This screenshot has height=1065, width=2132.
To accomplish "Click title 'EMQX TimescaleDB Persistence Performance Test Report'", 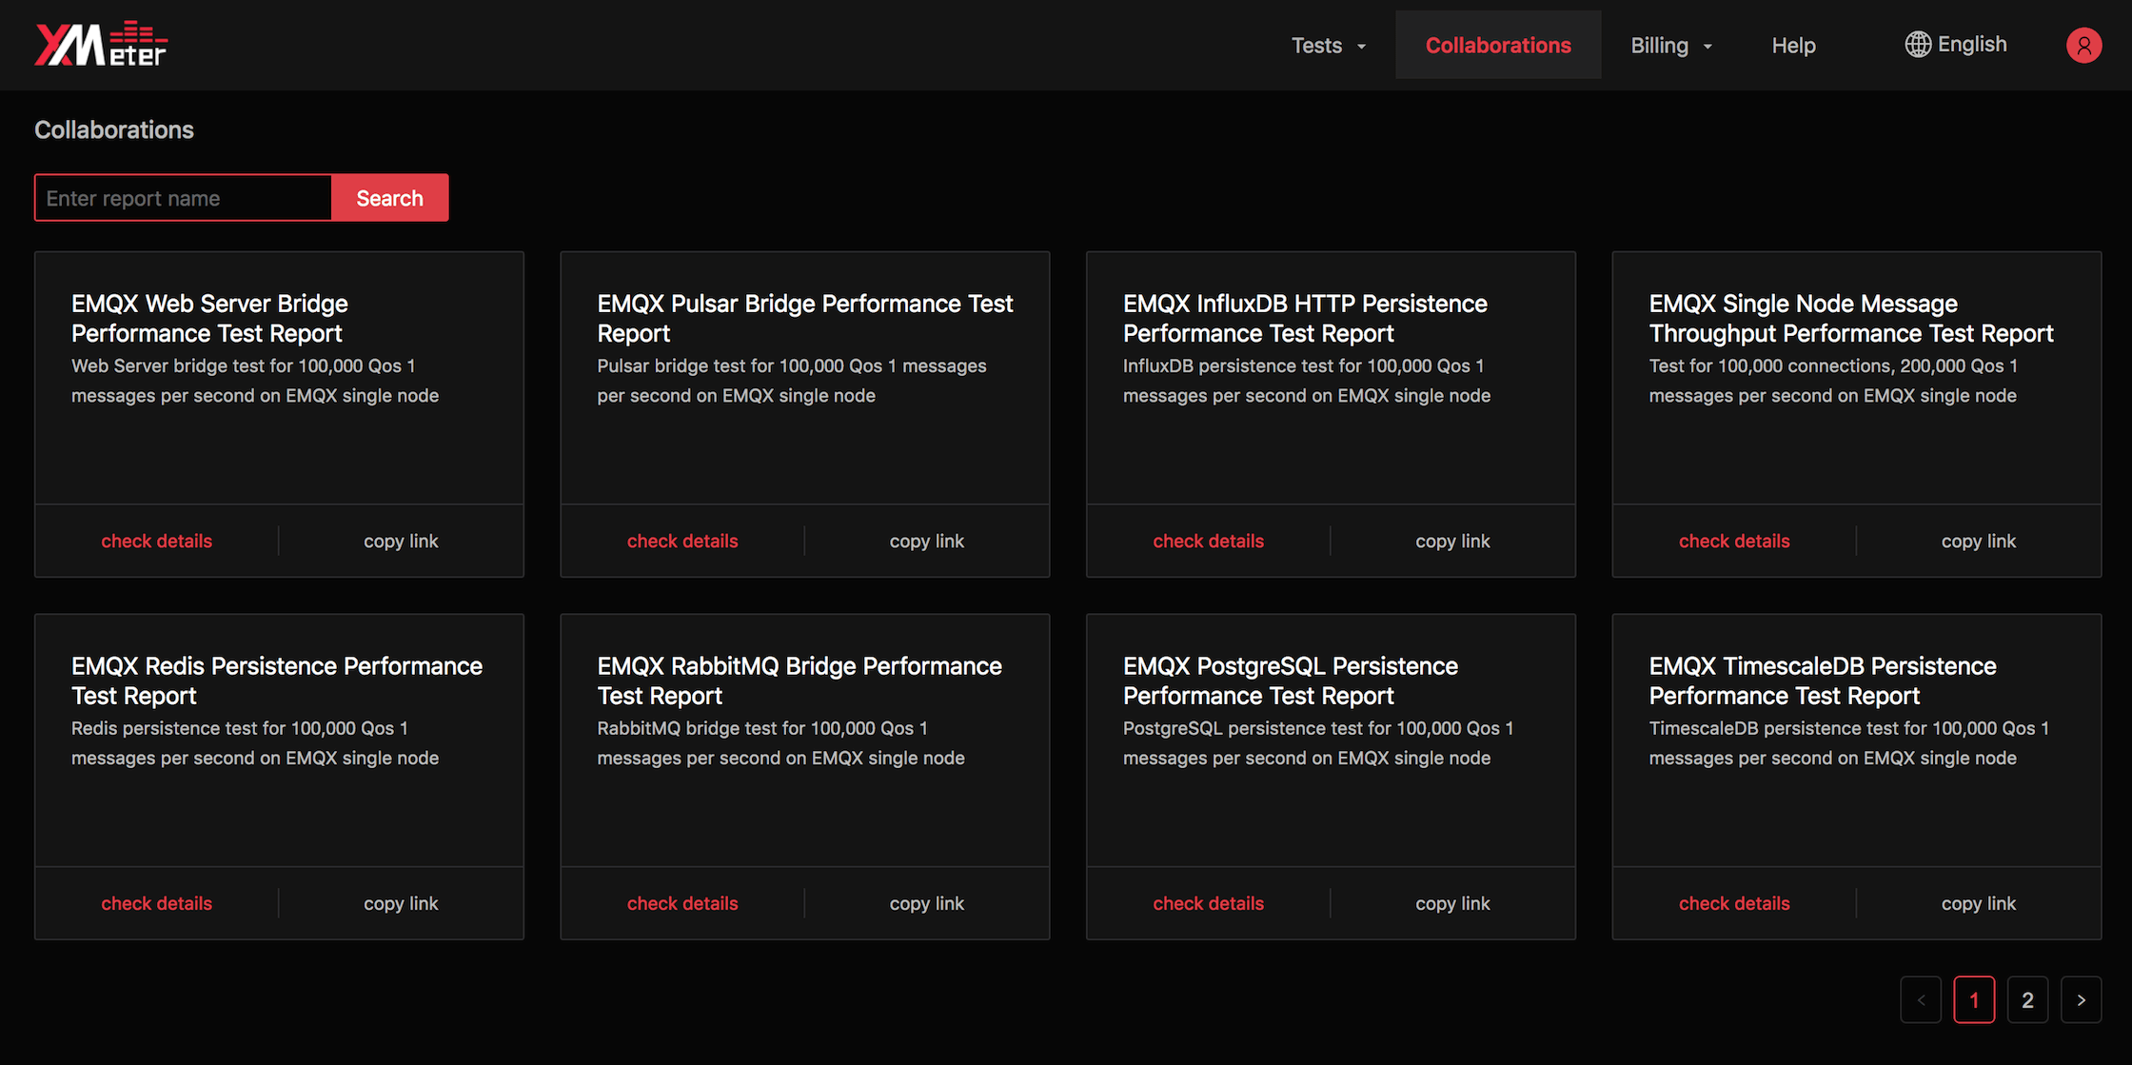I will tap(1823, 680).
